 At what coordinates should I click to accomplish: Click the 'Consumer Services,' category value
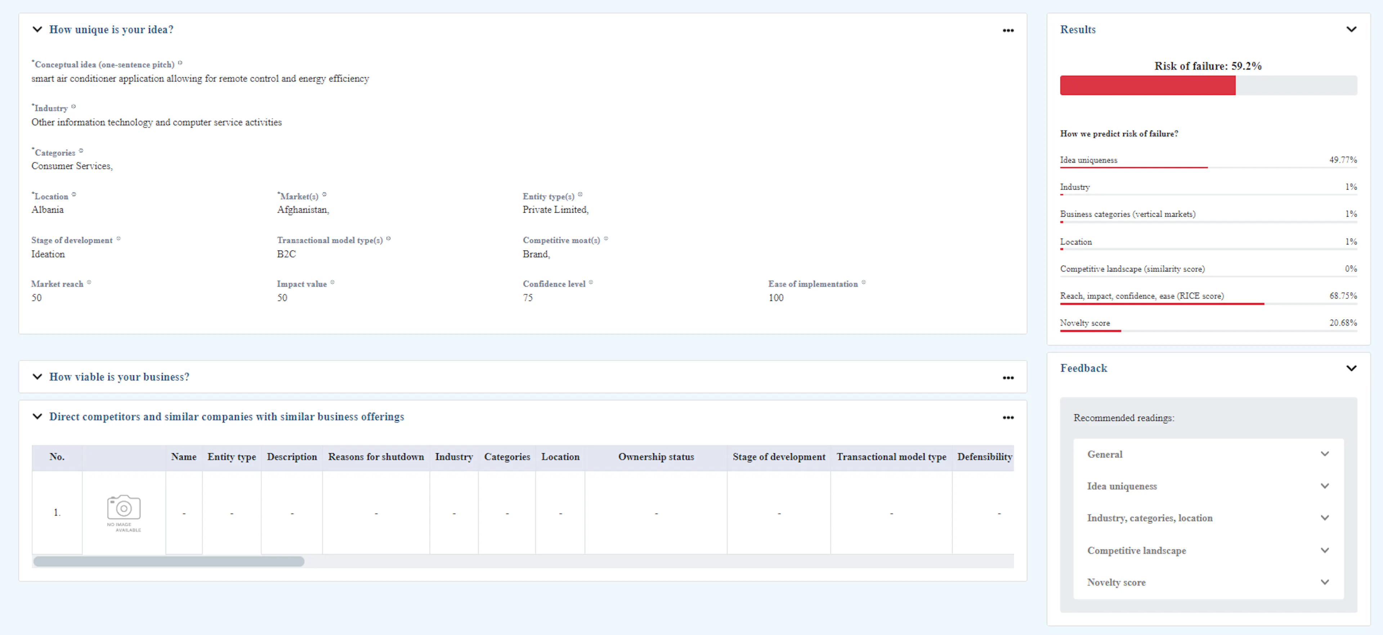point(72,166)
